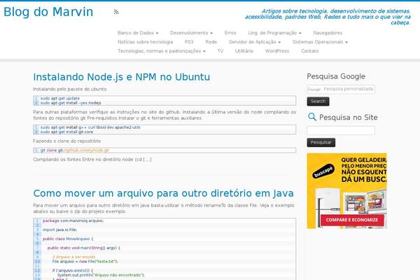Expand Tecnologias, normas e padronizações menu
This screenshot has width=420, height=280.
[x=162, y=51]
